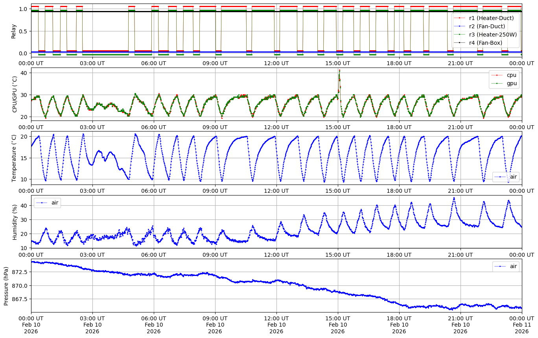Click the Temperature plot's air legend

point(506,177)
